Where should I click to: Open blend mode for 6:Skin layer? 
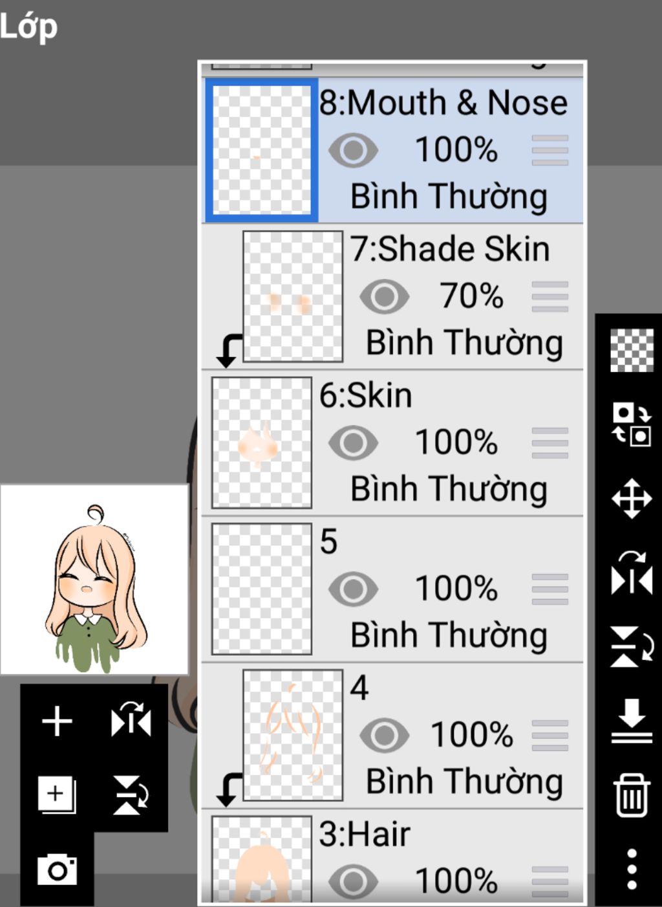[x=449, y=489]
